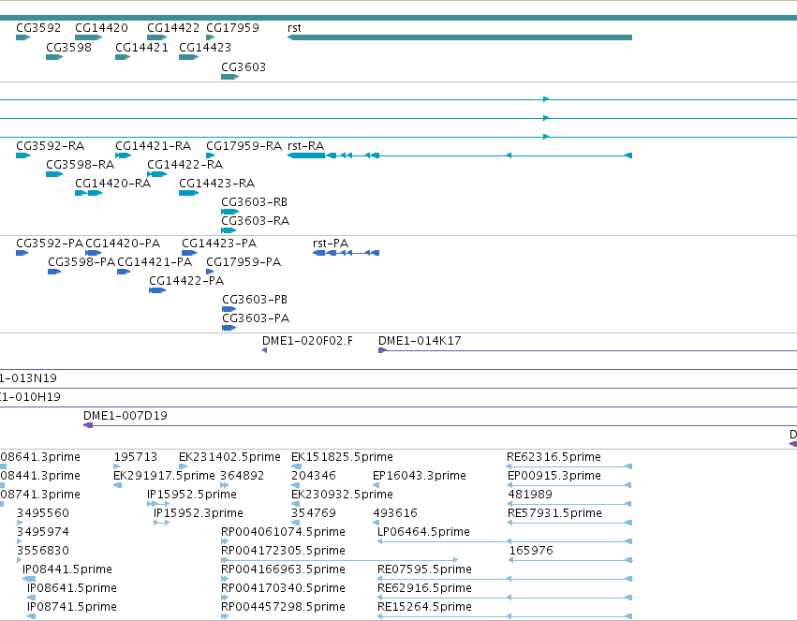Open transcript CG3592-RA label
797x621 pixels.
point(51,146)
